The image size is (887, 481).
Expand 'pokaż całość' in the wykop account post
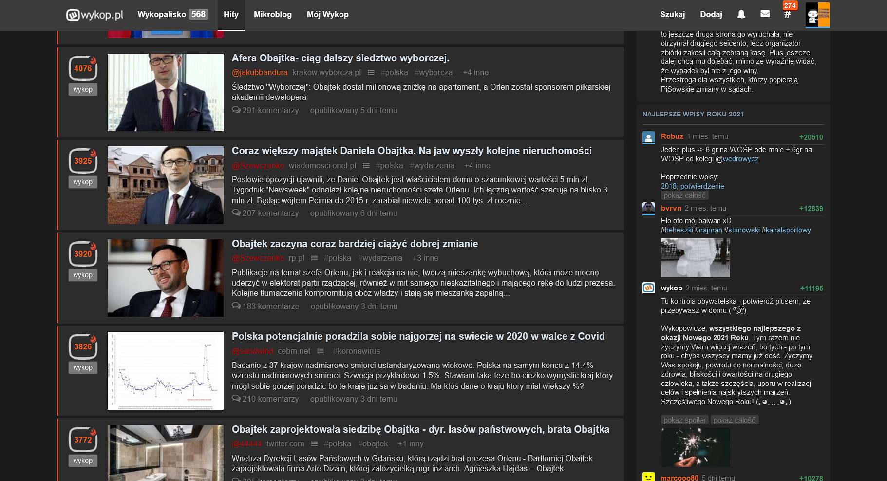[734, 420]
